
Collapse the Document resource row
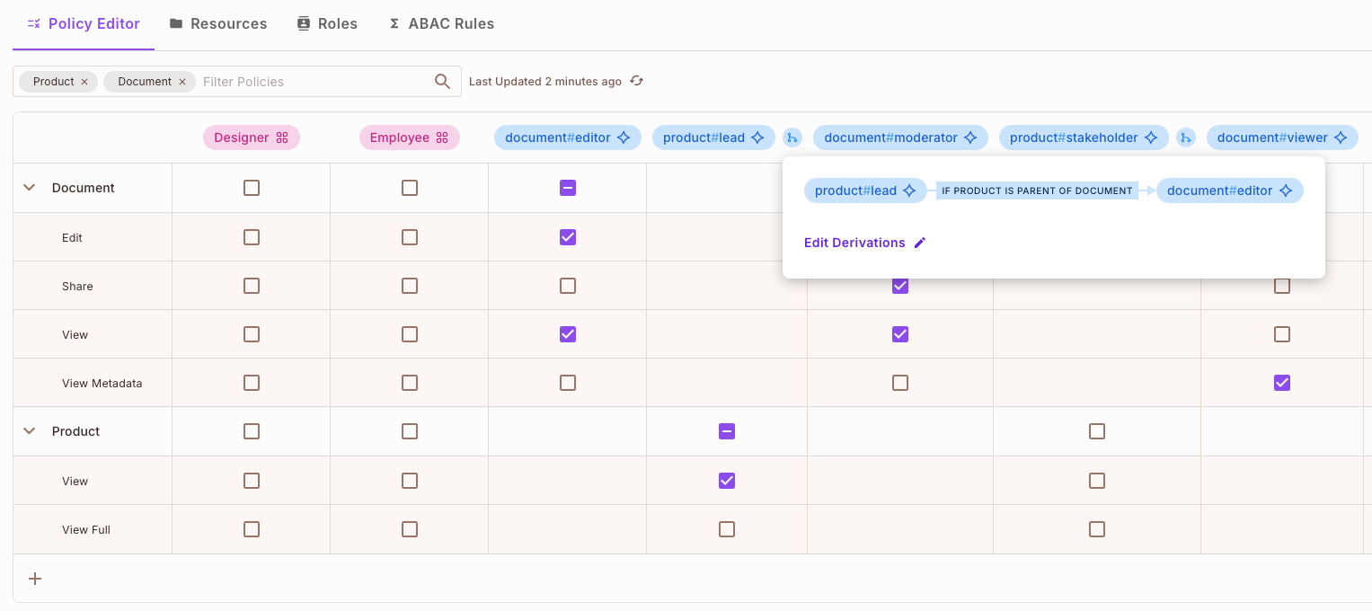(x=29, y=188)
